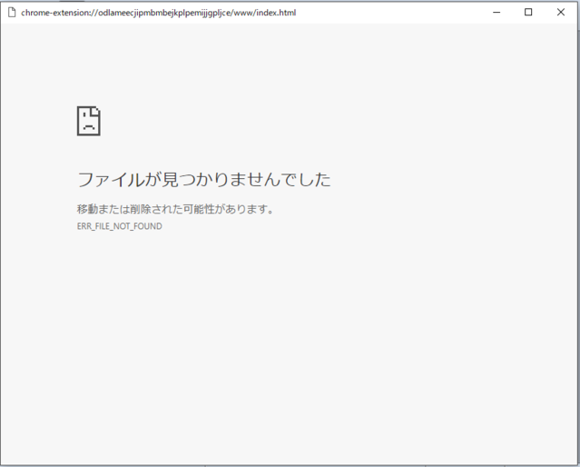Click the message 移動または削除された可能性があります。
580x467 pixels.
click(x=175, y=209)
